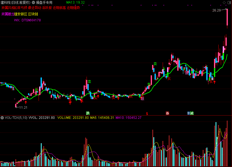232x167 pixels.
Task: Click the 近期新高 style tag
Action: pyautogui.click(x=59, y=8)
